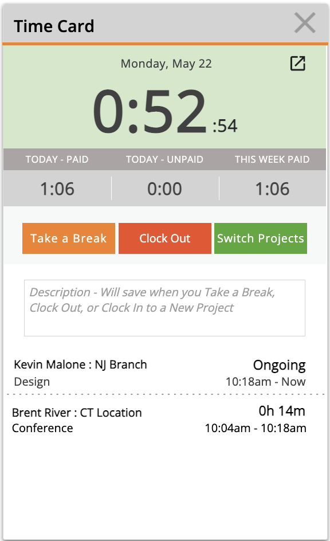Click the Today - Unpaid value 0:00
This screenshot has height=541, width=330.
pos(164,189)
